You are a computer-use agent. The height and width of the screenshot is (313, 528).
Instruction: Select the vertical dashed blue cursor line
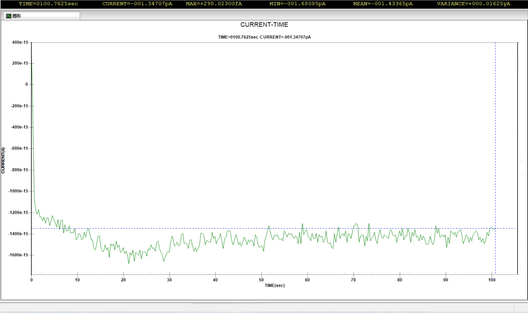point(495,132)
